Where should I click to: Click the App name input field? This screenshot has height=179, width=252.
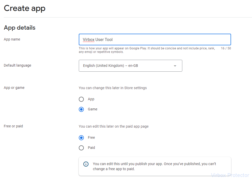(x=155, y=39)
